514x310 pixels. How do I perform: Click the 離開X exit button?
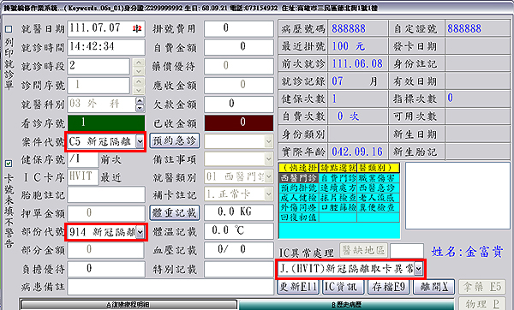pyautogui.click(x=434, y=287)
